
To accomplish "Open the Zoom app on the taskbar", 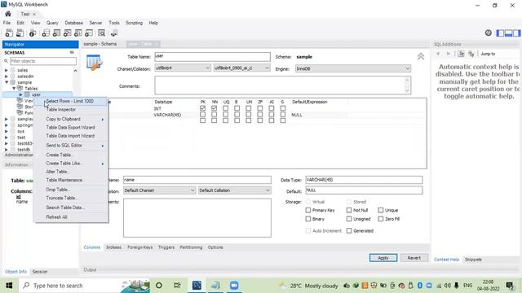I will pyautogui.click(x=234, y=286).
